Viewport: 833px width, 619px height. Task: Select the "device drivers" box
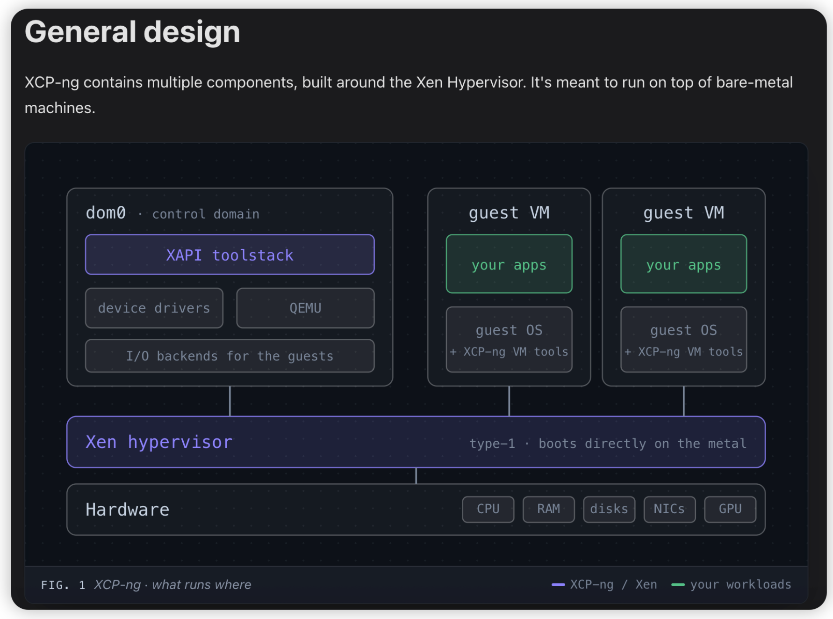point(154,308)
